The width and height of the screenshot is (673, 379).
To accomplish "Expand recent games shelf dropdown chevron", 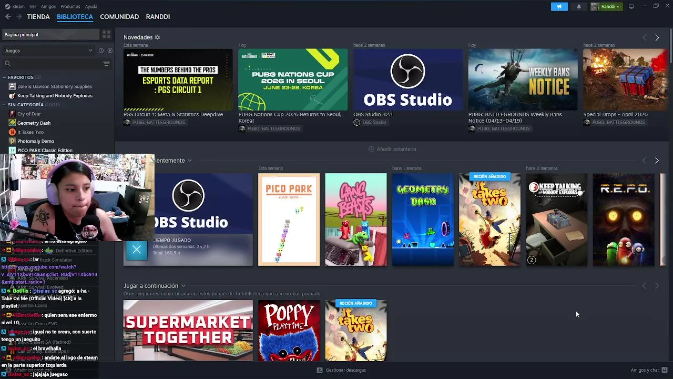I will [189, 161].
